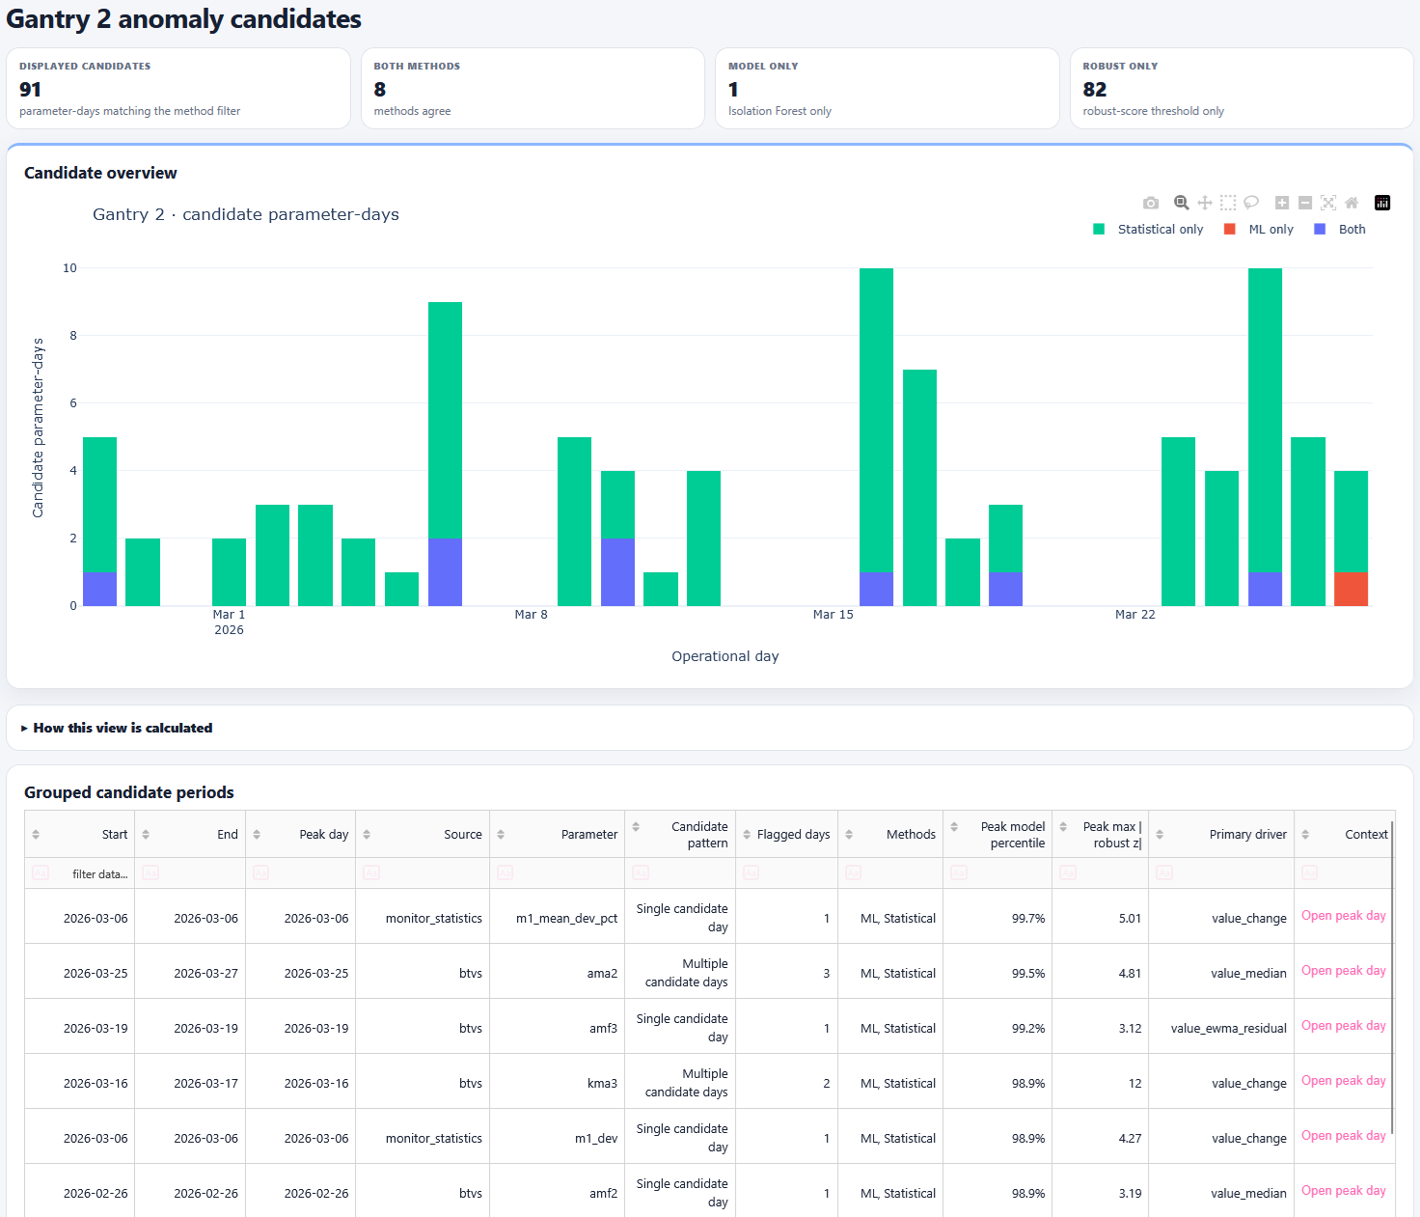
Task: Sort the table by the Context column
Action: tap(1305, 835)
